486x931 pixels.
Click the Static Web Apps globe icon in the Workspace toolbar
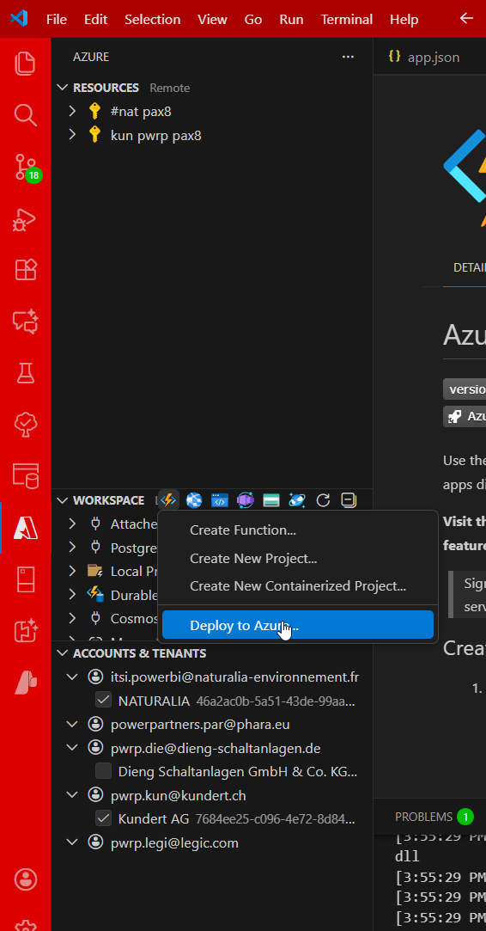click(194, 500)
